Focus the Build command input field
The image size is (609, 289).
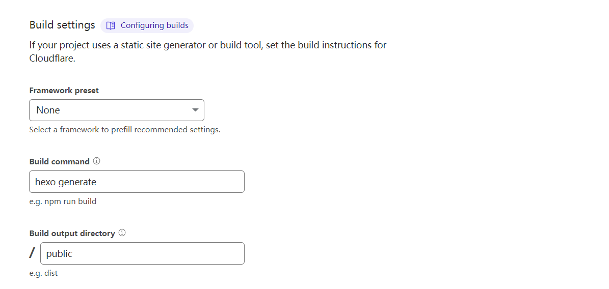(x=168, y=182)
